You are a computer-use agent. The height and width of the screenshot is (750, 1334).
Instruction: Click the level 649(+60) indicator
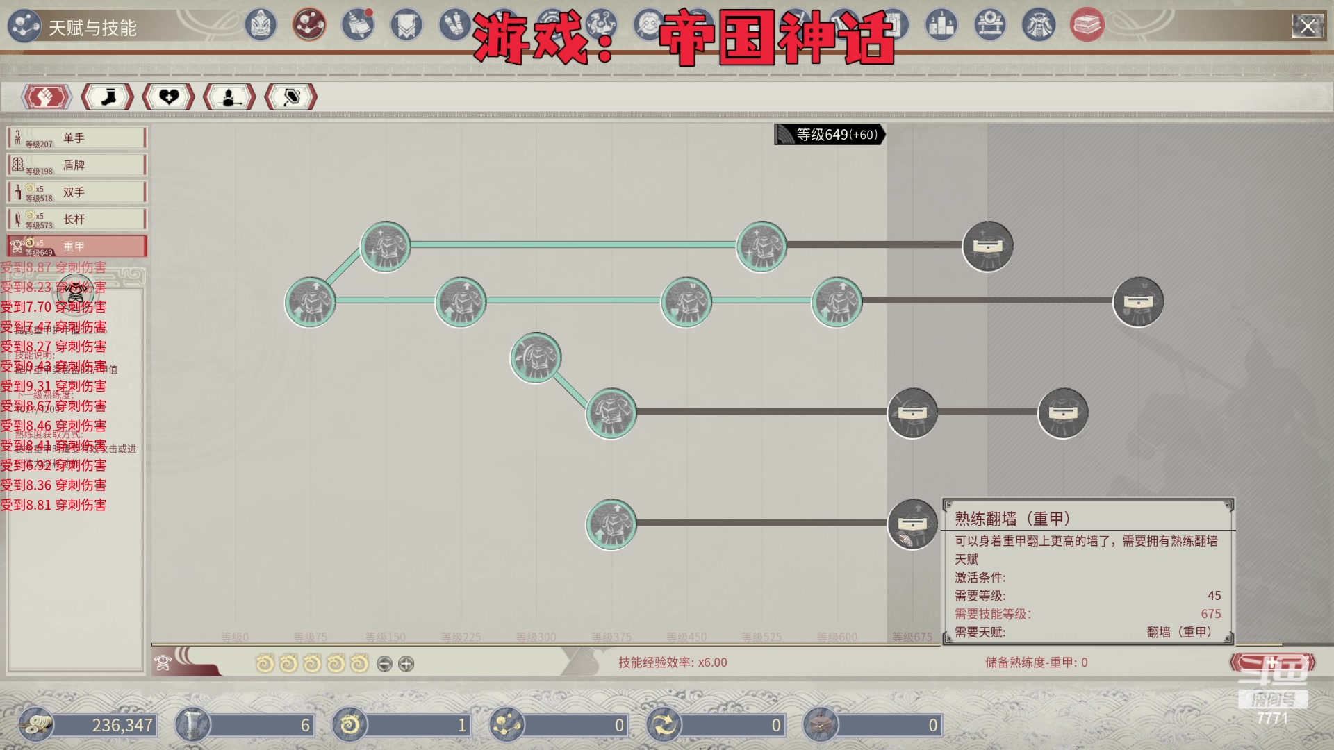coord(830,135)
